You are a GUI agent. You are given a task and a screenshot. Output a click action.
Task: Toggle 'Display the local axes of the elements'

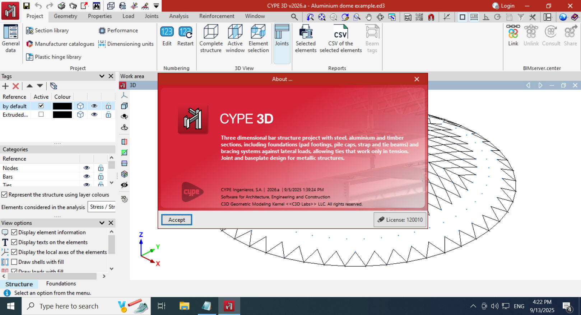14,252
